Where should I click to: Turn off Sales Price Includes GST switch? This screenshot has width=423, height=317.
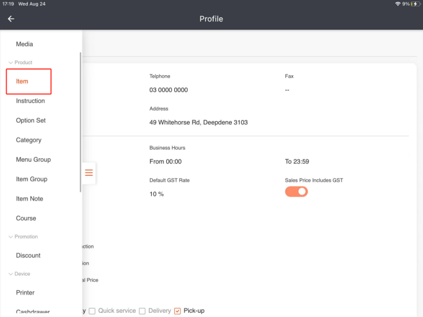pos(296,192)
